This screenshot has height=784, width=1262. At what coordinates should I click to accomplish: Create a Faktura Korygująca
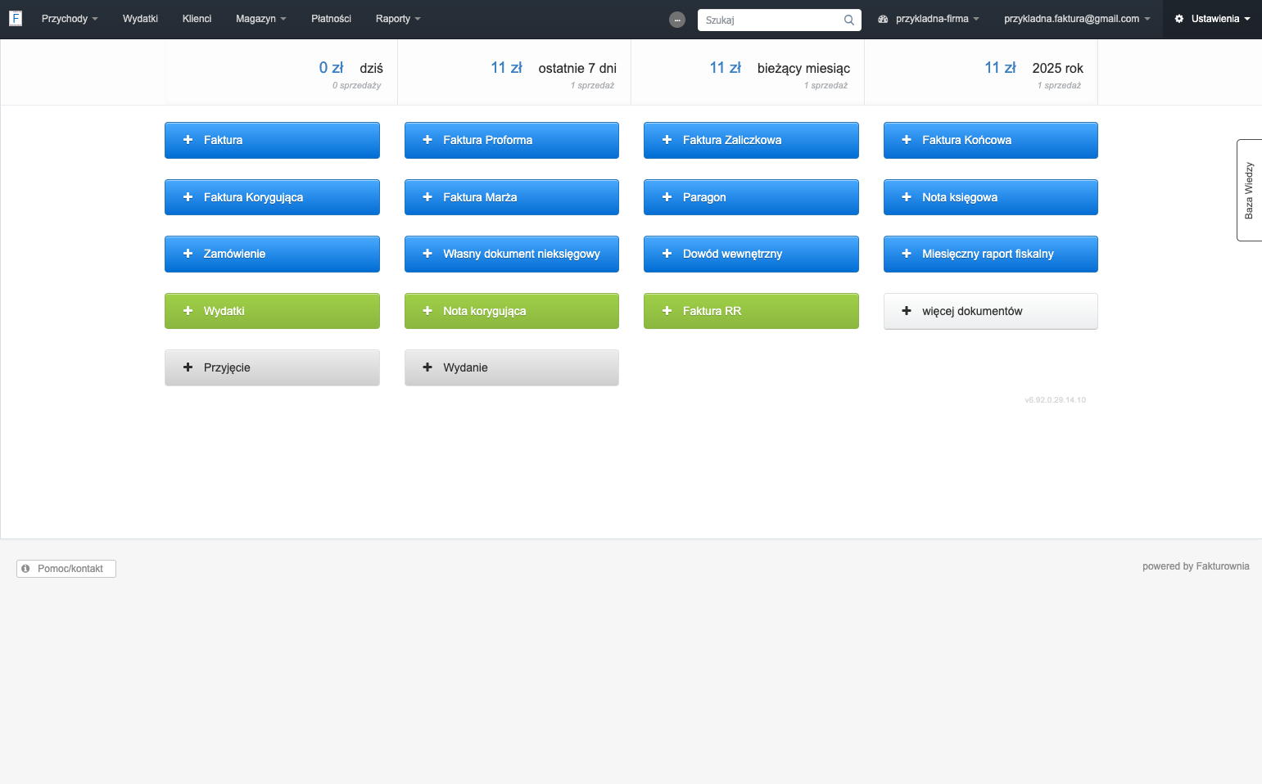(x=272, y=197)
